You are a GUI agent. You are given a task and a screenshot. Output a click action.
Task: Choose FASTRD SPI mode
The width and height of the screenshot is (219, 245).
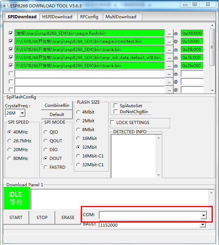click(x=46, y=167)
